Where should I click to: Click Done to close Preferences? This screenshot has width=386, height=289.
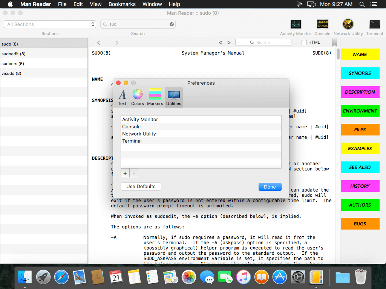point(270,187)
